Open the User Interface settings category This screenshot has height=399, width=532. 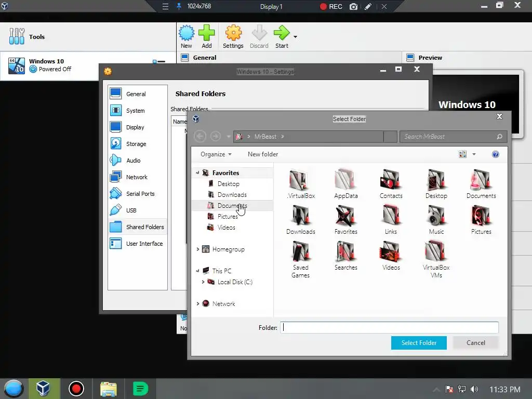(137, 243)
